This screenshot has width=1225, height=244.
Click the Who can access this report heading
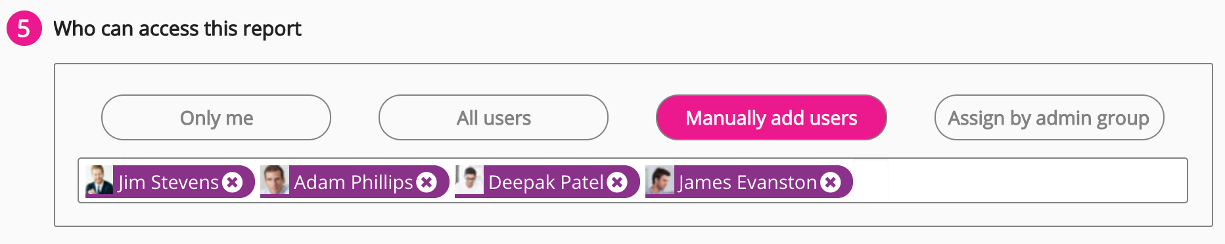click(x=177, y=29)
